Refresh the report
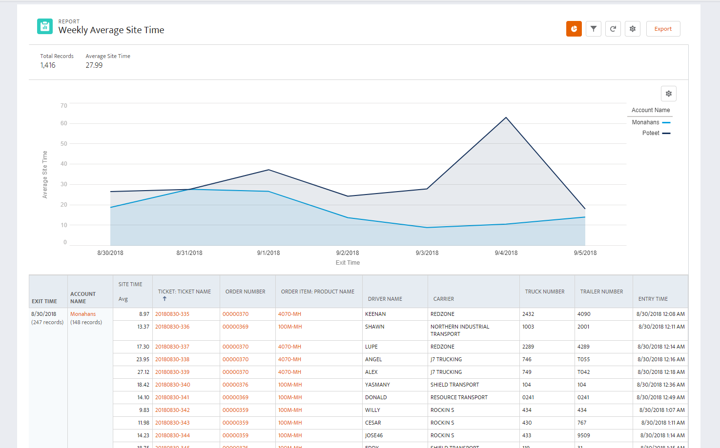The width and height of the screenshot is (720, 448). [x=613, y=29]
